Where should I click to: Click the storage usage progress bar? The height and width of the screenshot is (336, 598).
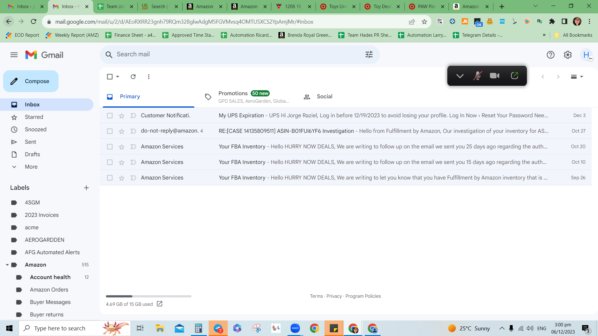(149, 296)
